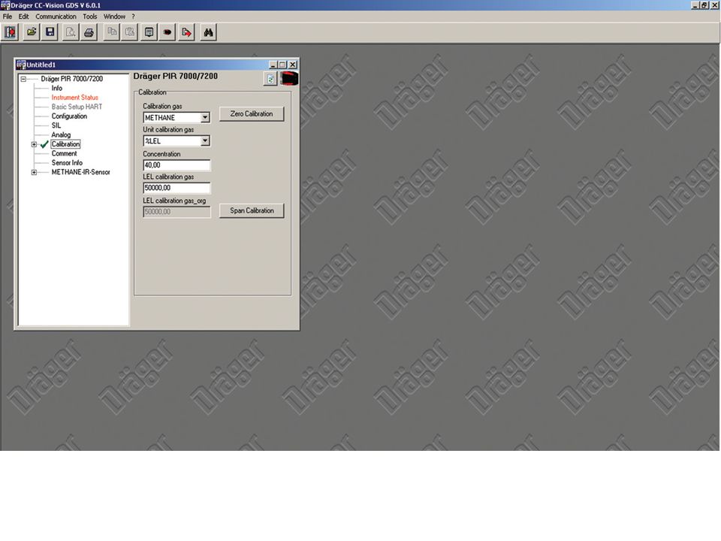This screenshot has height=541, width=721.
Task: Select Comment in the tree
Action: [x=64, y=153]
